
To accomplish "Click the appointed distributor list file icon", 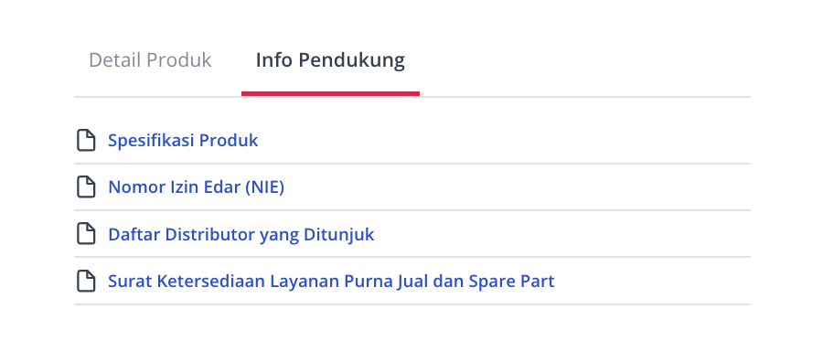I will coord(86,234).
